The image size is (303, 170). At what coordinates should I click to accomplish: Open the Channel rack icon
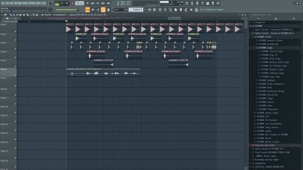160,9
